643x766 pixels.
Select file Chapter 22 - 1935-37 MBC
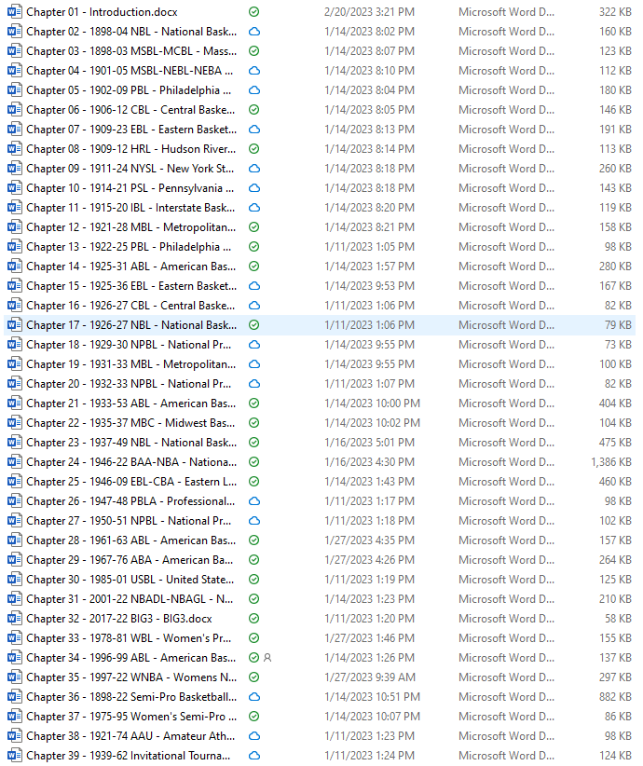[130, 422]
